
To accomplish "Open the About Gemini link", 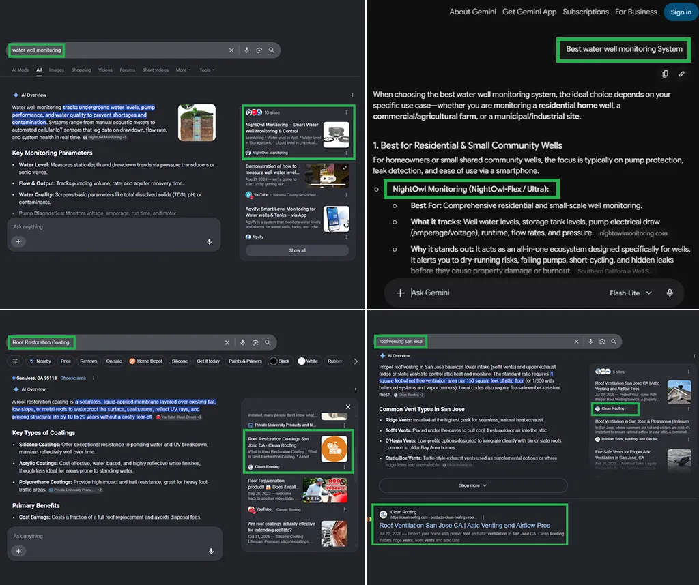I will point(472,12).
